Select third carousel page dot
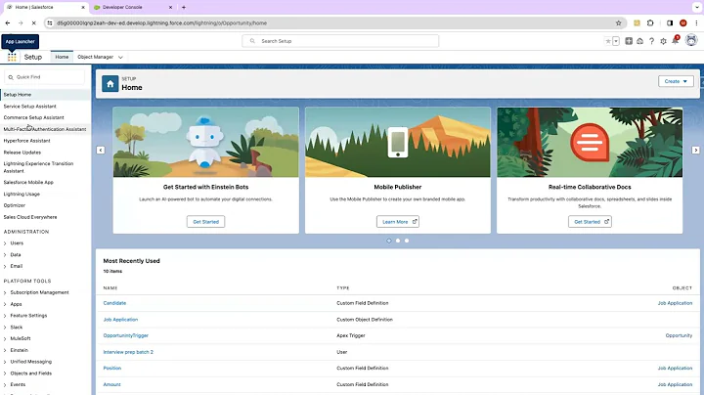The height and width of the screenshot is (395, 704). [x=407, y=241]
